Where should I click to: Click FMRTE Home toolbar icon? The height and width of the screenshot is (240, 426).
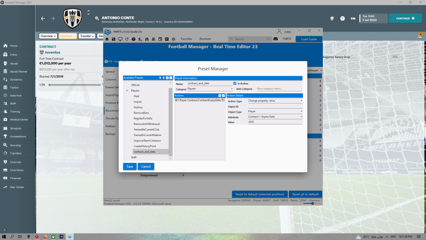coord(107,39)
